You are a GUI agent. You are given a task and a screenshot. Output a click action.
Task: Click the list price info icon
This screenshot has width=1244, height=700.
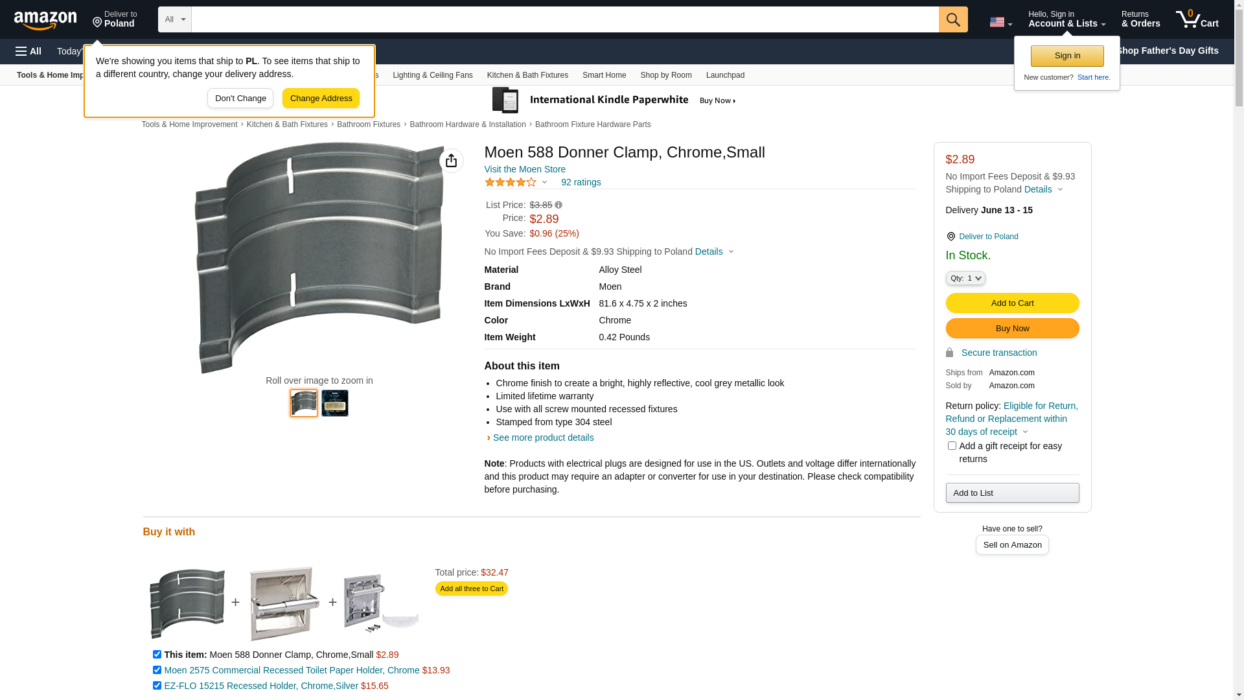coord(559,205)
